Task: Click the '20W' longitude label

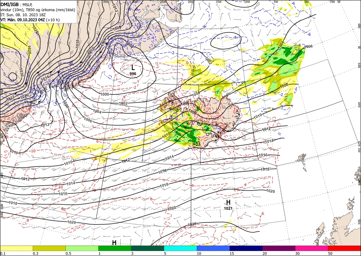Action: pos(191,2)
